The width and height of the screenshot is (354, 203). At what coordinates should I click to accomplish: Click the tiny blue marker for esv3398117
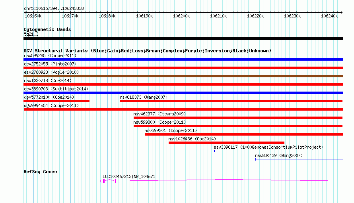coord(214,151)
